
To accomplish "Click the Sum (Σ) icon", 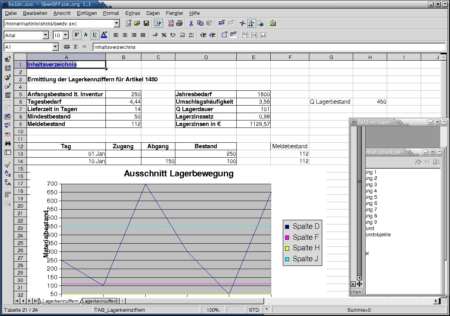I will pos(76,47).
